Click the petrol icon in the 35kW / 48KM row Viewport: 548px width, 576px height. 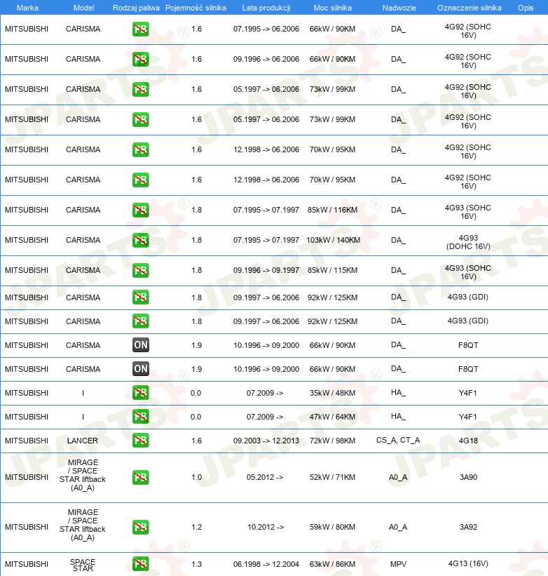coord(140,393)
